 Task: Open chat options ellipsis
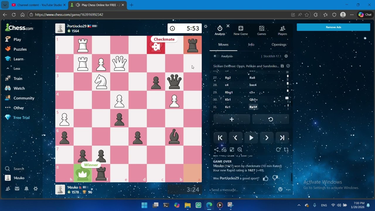(x=289, y=190)
